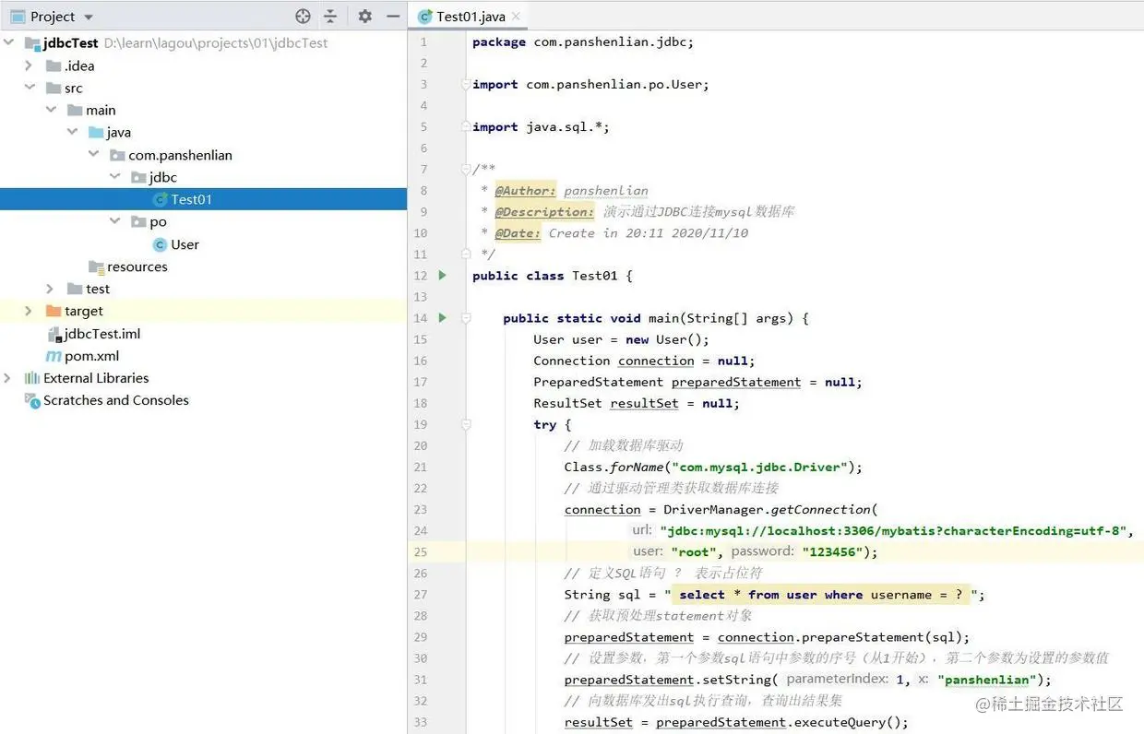Select the po package icon
This screenshot has width=1144, height=734.
coord(138,221)
